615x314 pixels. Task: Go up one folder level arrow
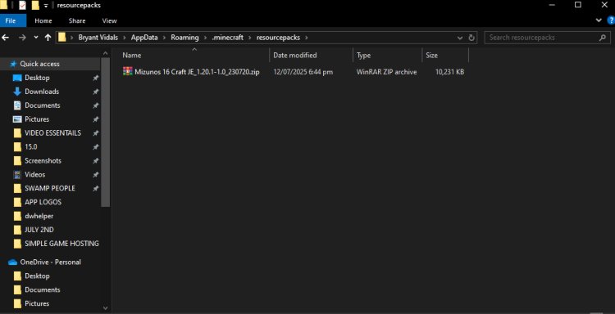[x=48, y=38]
